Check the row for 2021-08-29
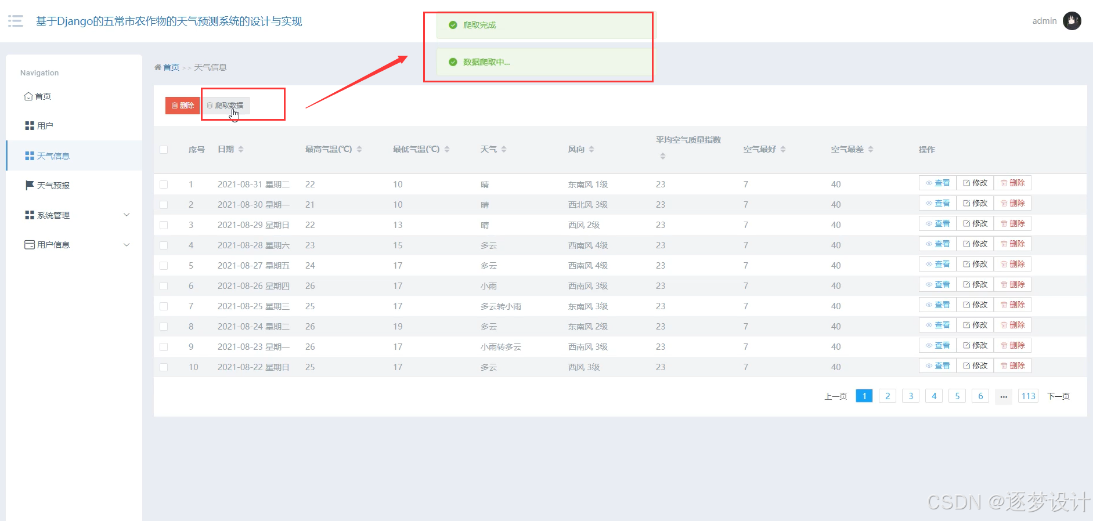This screenshot has height=521, width=1093. pos(164,225)
